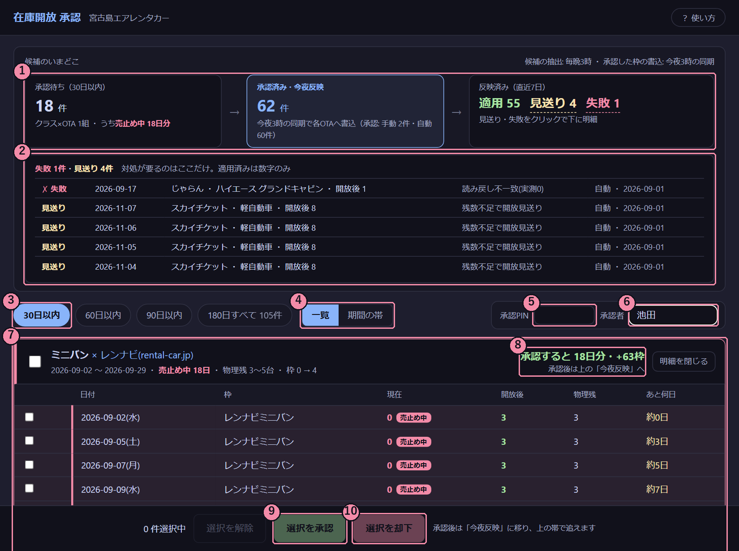
Task: Click the 承認PIN input field
Action: click(564, 315)
